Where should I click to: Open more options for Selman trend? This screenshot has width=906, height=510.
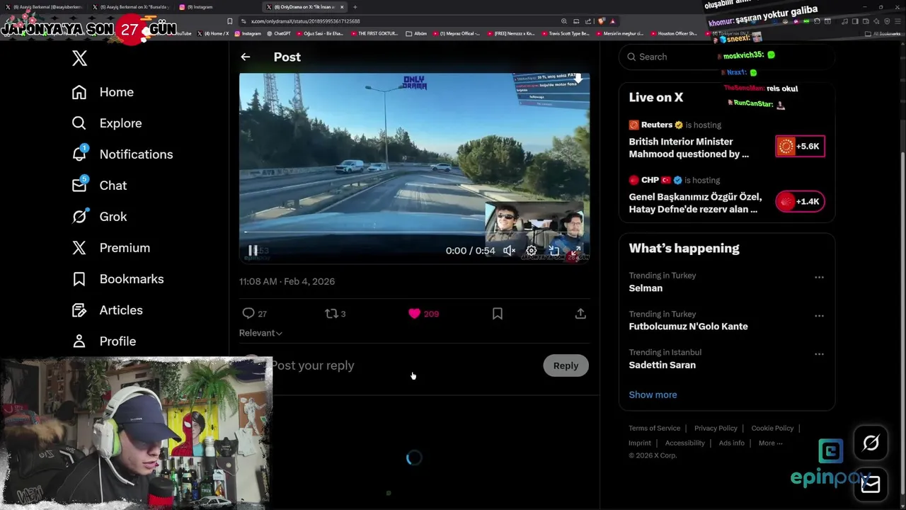coord(819,277)
